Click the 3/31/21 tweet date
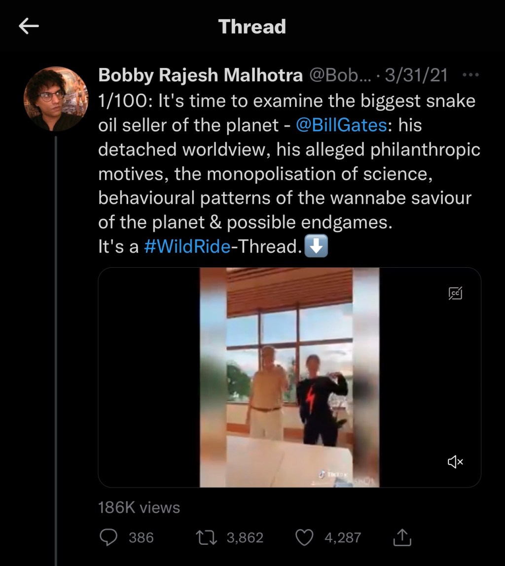505x566 pixels. click(x=416, y=75)
